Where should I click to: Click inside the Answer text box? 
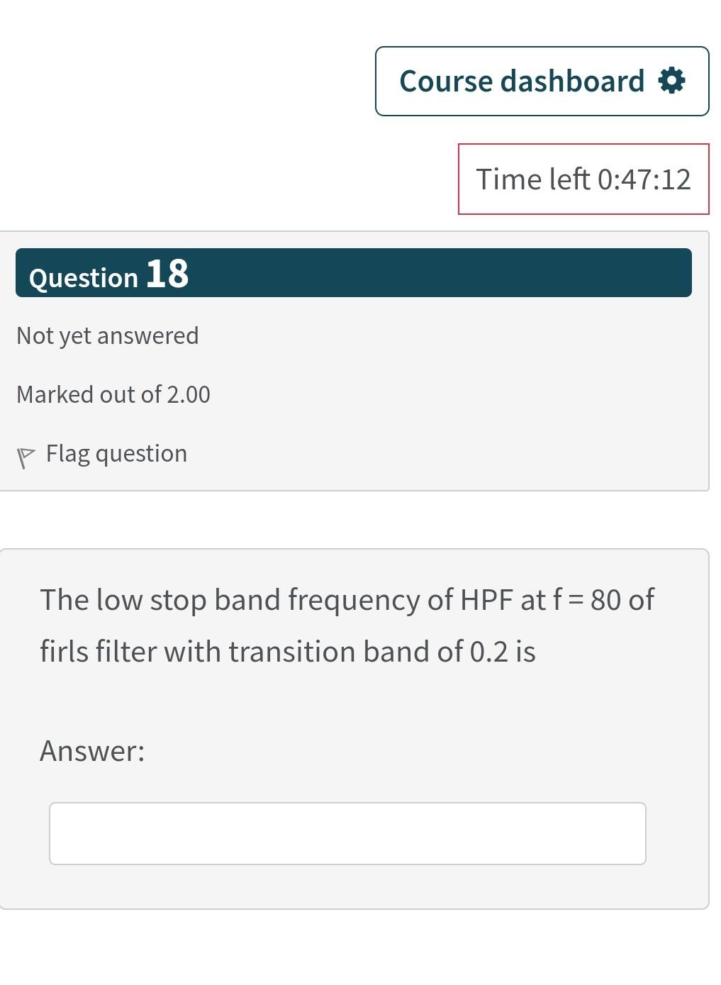point(347,833)
